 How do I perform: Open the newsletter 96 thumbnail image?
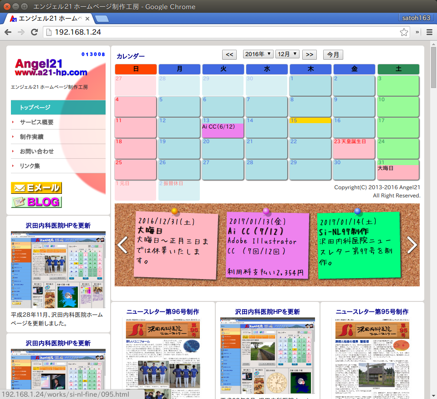point(163,359)
